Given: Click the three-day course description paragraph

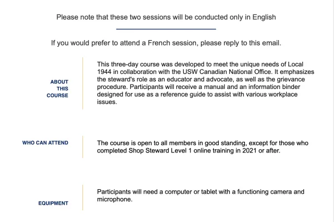Looking at the screenshot, I should click(x=205, y=83).
